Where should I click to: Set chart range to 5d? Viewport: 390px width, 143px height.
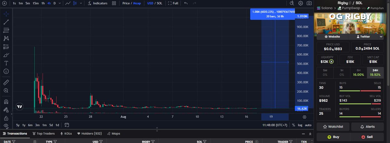51,125
